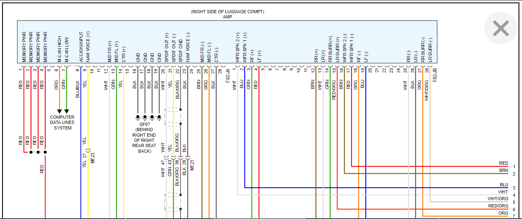Click the 'SPDIF OUT (-)' pin label
This screenshot has height=219, width=522.
click(x=174, y=47)
